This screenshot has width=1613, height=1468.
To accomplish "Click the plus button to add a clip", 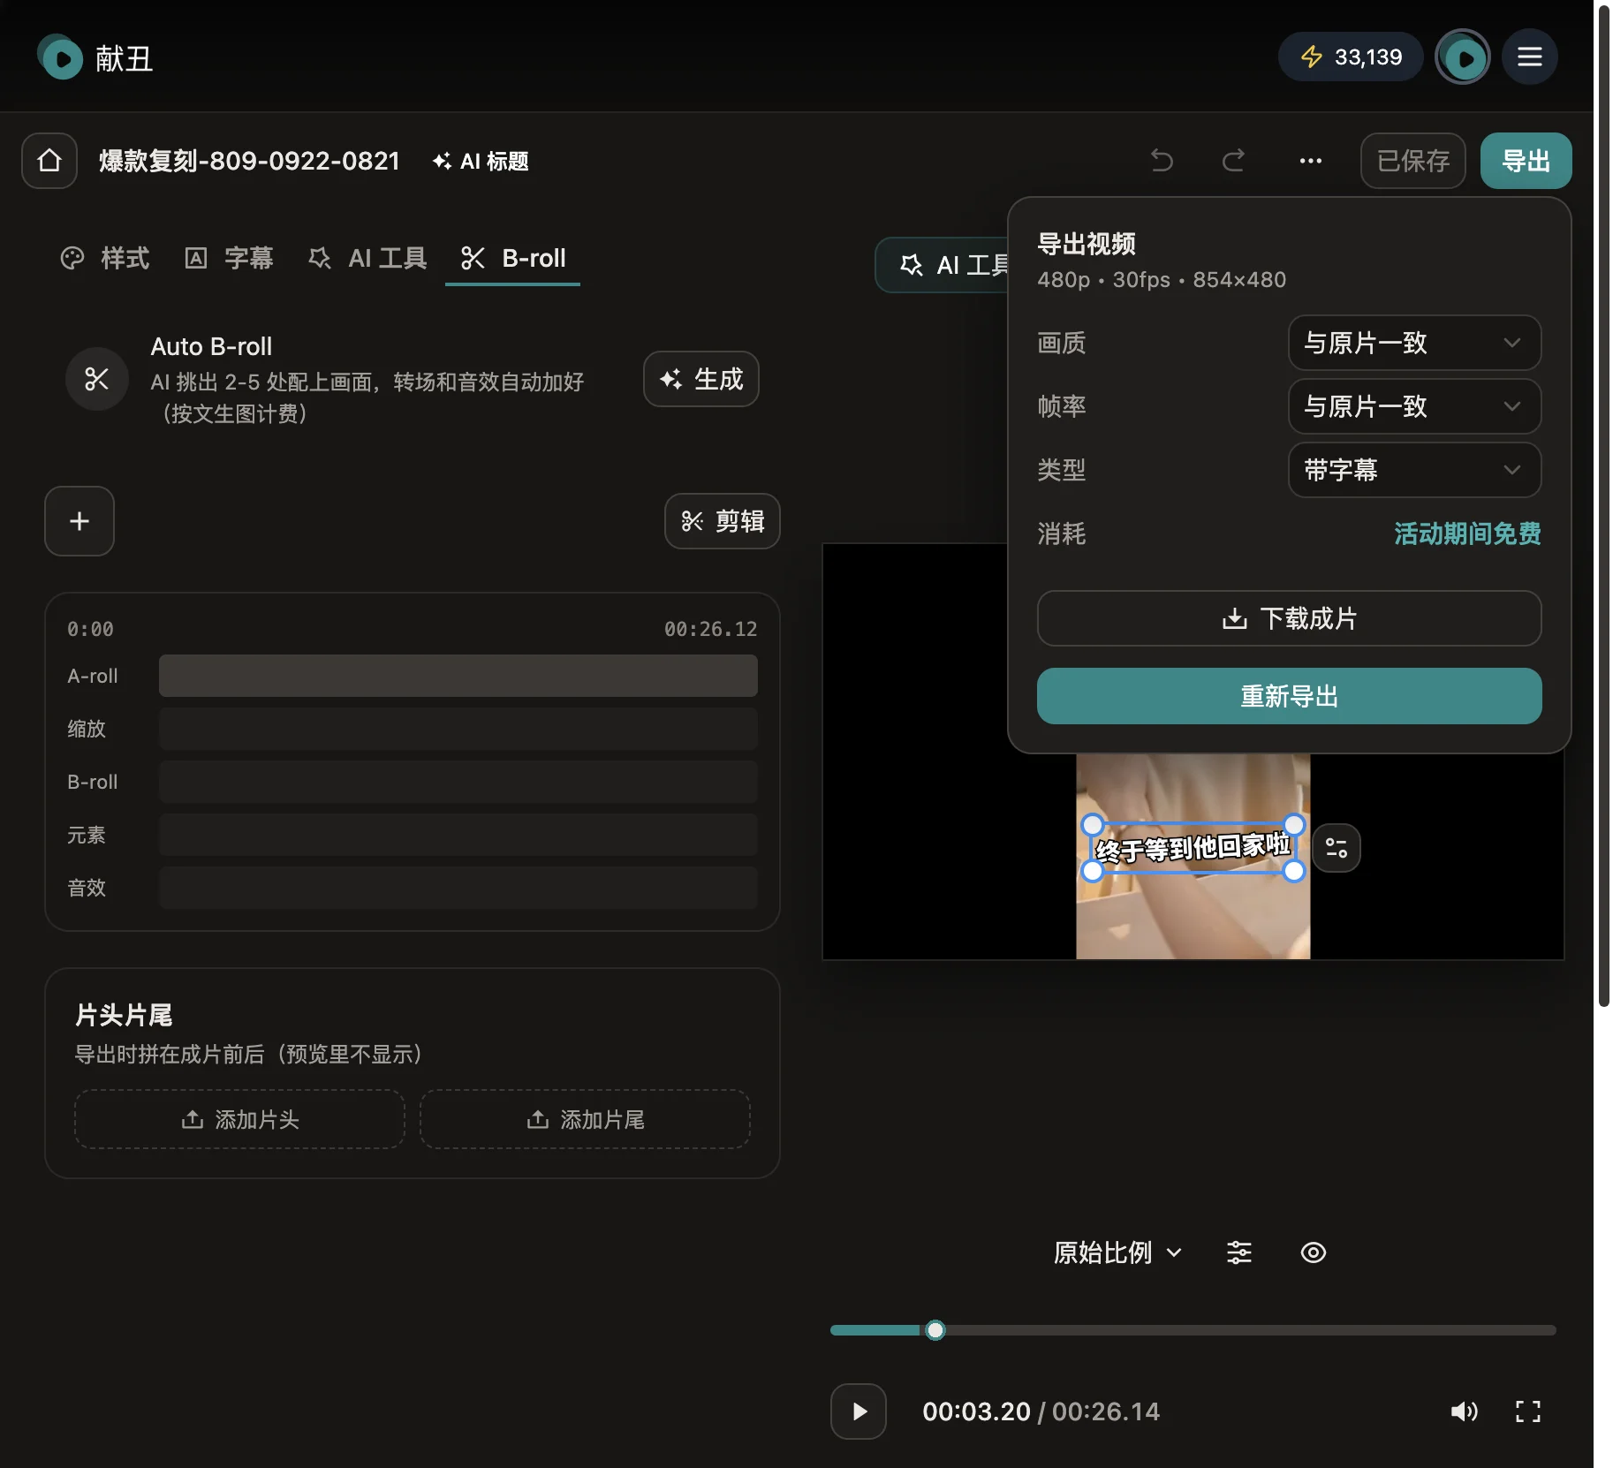I will pyautogui.click(x=80, y=521).
